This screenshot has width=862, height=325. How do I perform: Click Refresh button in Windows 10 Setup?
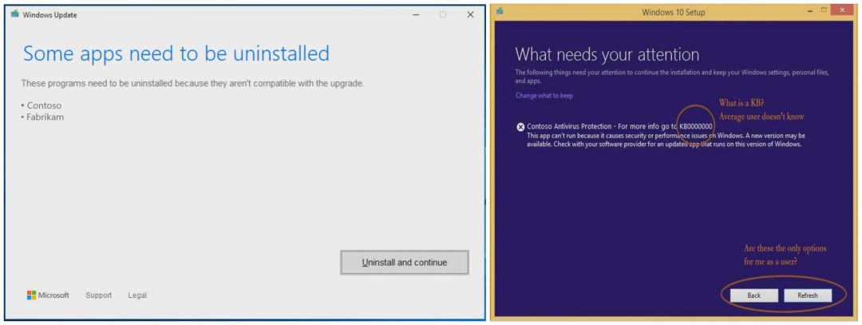pyautogui.click(x=808, y=295)
